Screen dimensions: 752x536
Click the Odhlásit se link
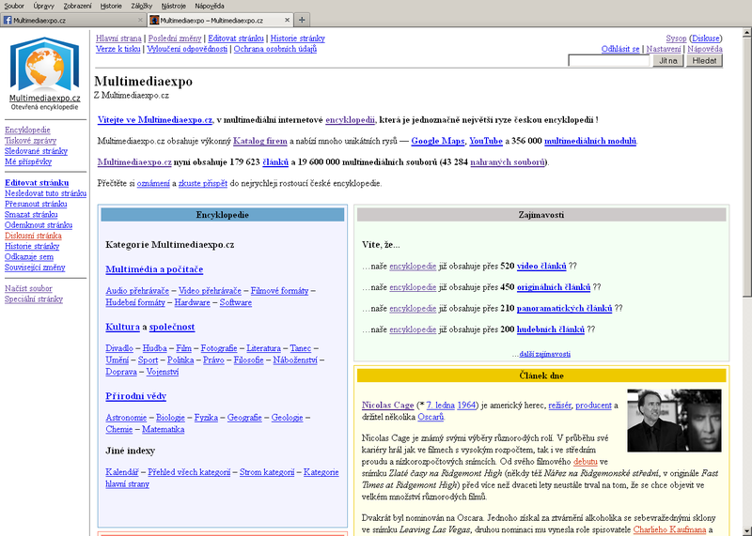click(x=620, y=49)
